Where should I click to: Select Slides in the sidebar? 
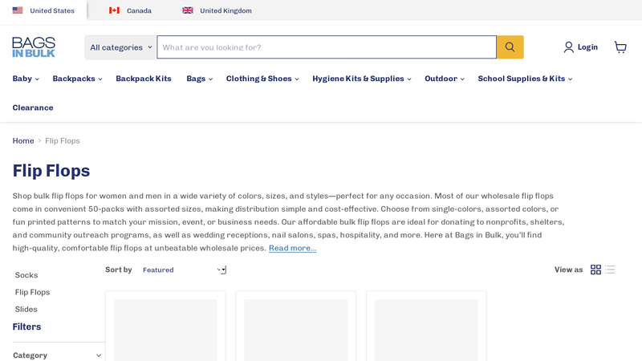26,309
